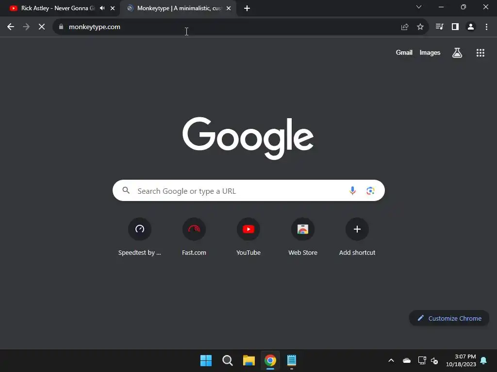Viewport: 497px width, 372px height.
Task: View site information lock icon
Action: pyautogui.click(x=61, y=27)
